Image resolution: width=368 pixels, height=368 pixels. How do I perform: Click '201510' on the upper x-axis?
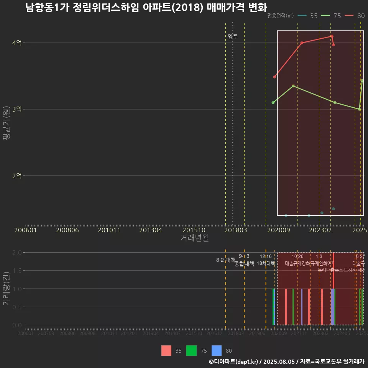tap(194, 230)
